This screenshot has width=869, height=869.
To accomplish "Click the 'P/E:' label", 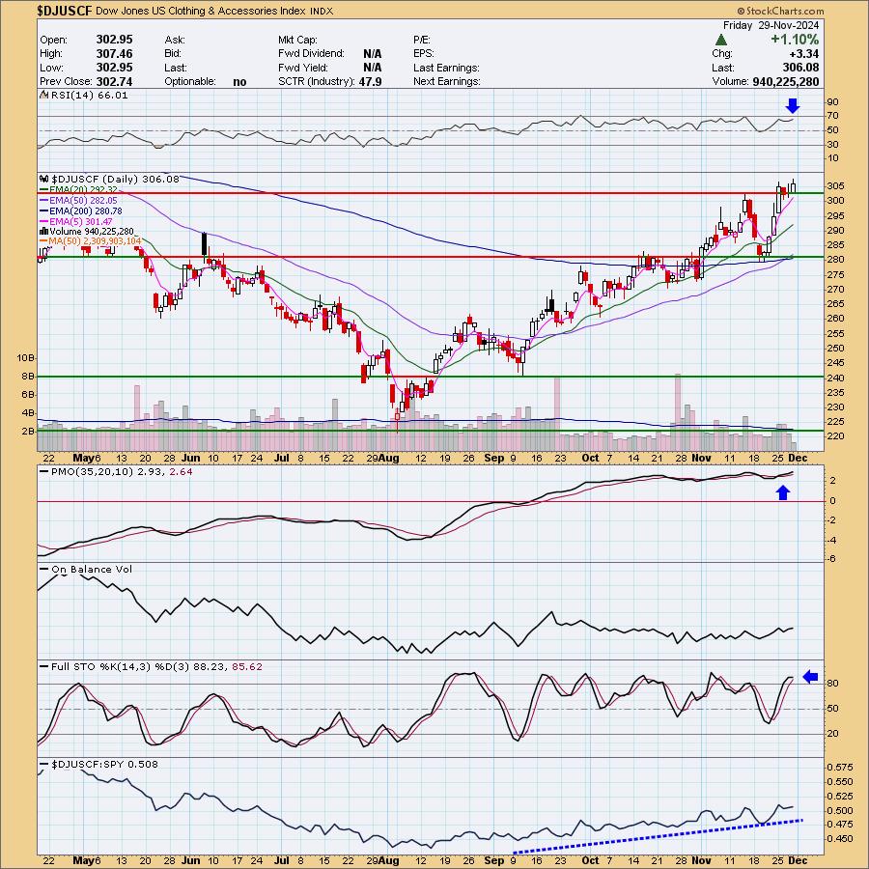I will 422,40.
